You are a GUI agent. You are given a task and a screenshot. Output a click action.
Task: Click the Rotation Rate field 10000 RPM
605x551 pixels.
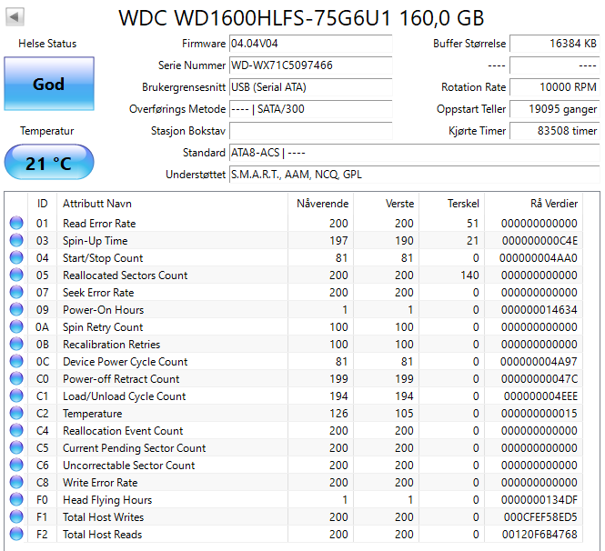point(554,87)
